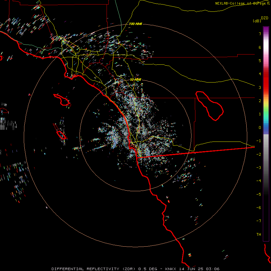Click the 100 NMI range ring label

[135, 24]
